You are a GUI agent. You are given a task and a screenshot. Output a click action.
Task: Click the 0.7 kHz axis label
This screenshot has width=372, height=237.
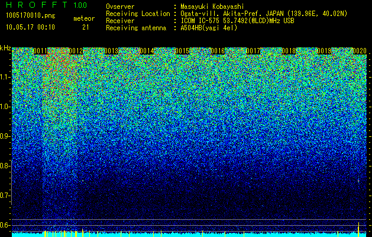(5, 196)
